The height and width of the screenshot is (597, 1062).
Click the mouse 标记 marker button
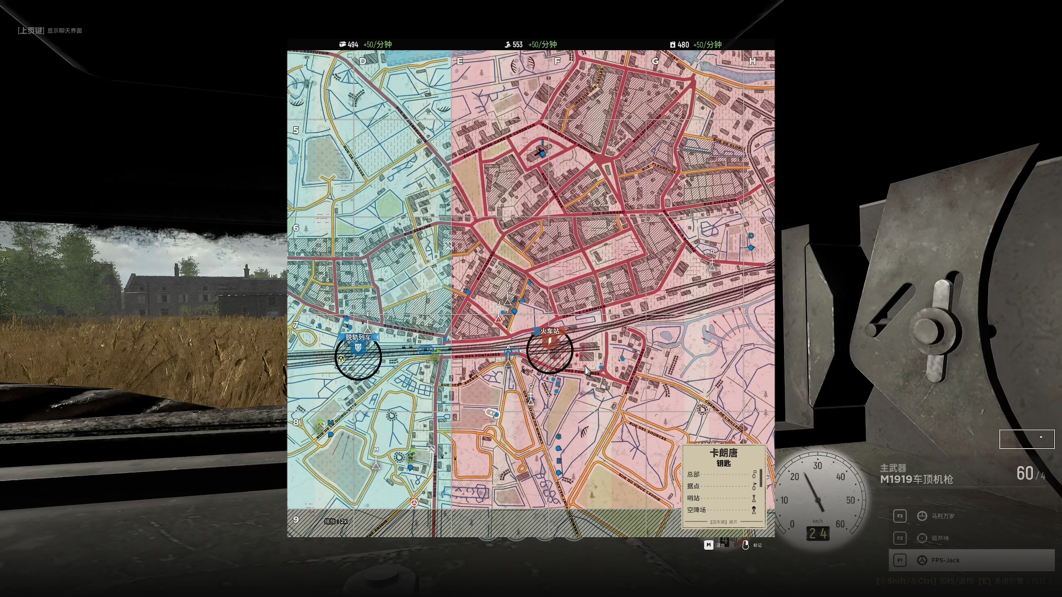click(x=745, y=545)
